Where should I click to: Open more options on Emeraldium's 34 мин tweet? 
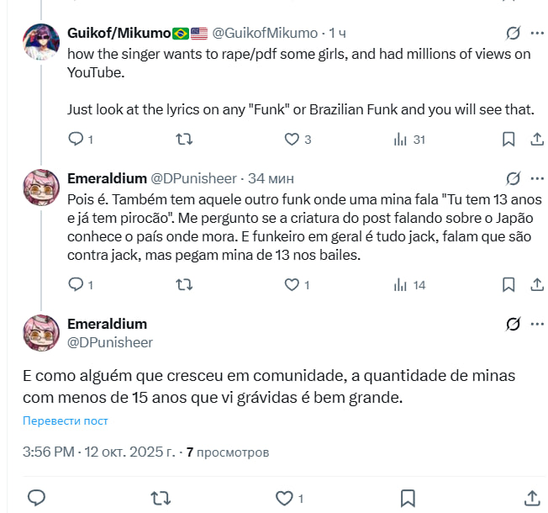click(x=535, y=179)
